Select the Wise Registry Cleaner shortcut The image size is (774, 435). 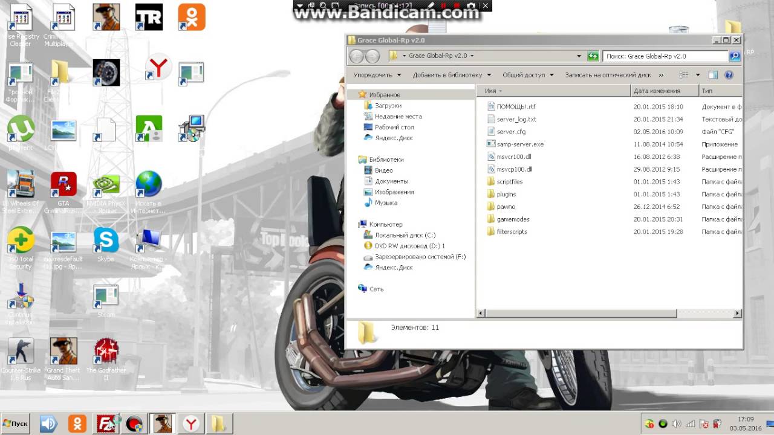point(21,25)
